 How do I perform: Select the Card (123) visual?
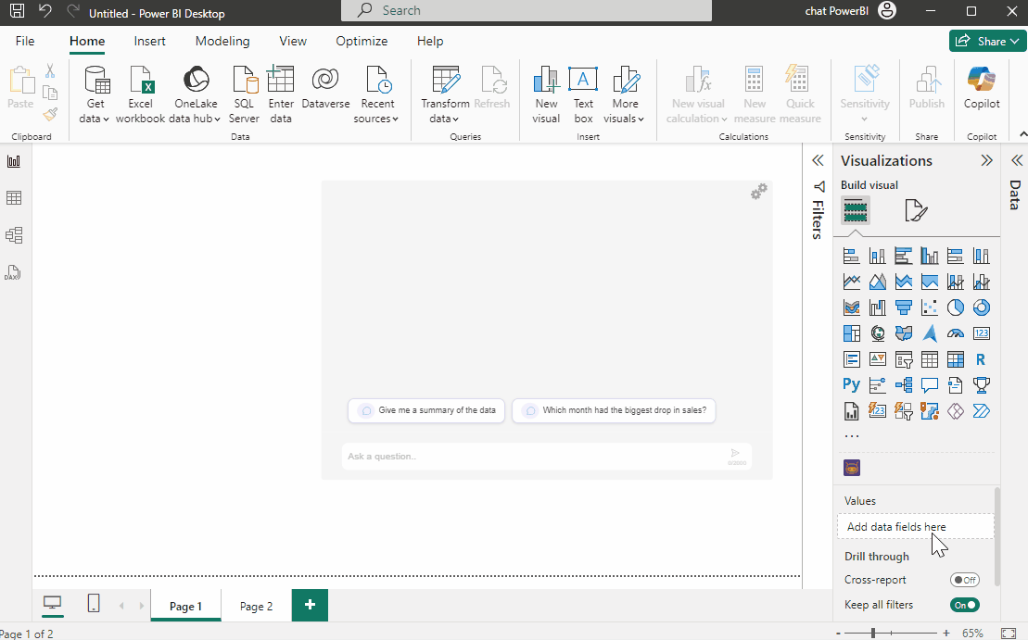982,333
